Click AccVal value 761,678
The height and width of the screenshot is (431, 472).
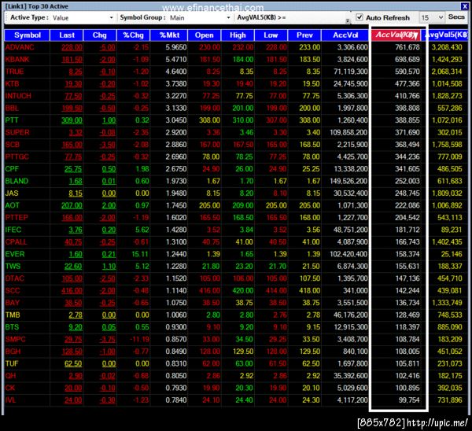tap(407, 47)
